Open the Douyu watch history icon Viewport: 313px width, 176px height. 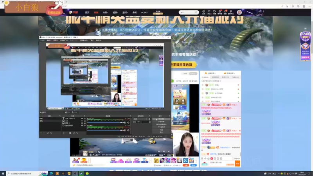203,12
